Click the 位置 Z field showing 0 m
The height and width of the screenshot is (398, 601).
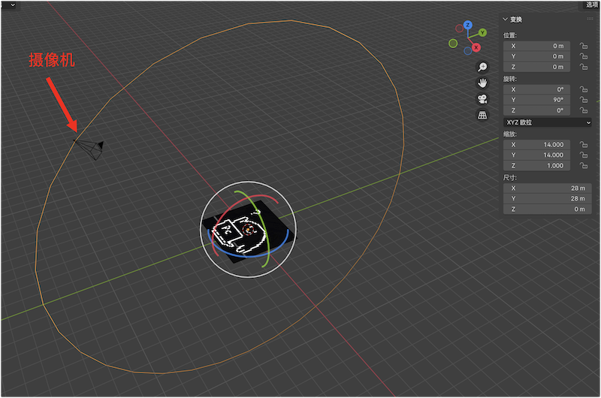pyautogui.click(x=536, y=67)
